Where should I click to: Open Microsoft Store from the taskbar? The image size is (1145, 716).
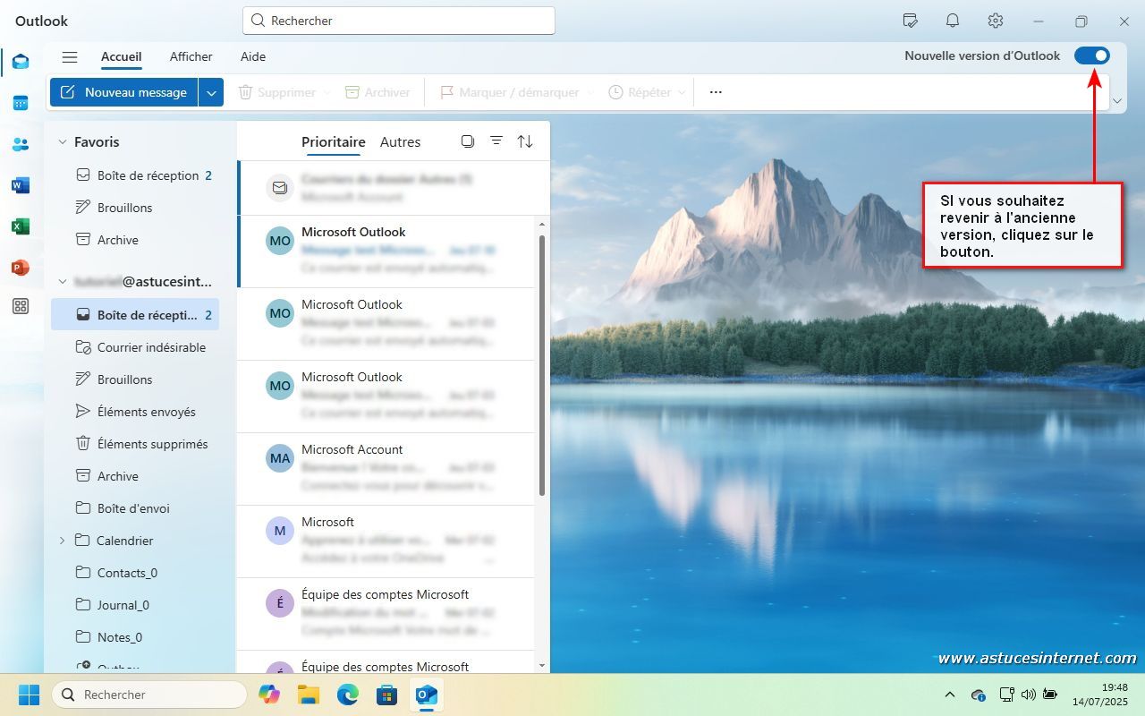click(x=386, y=695)
